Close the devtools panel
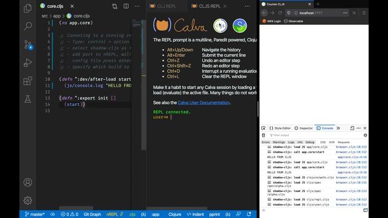This screenshot has width=388, height=218. pyautogui.click(x=365, y=128)
